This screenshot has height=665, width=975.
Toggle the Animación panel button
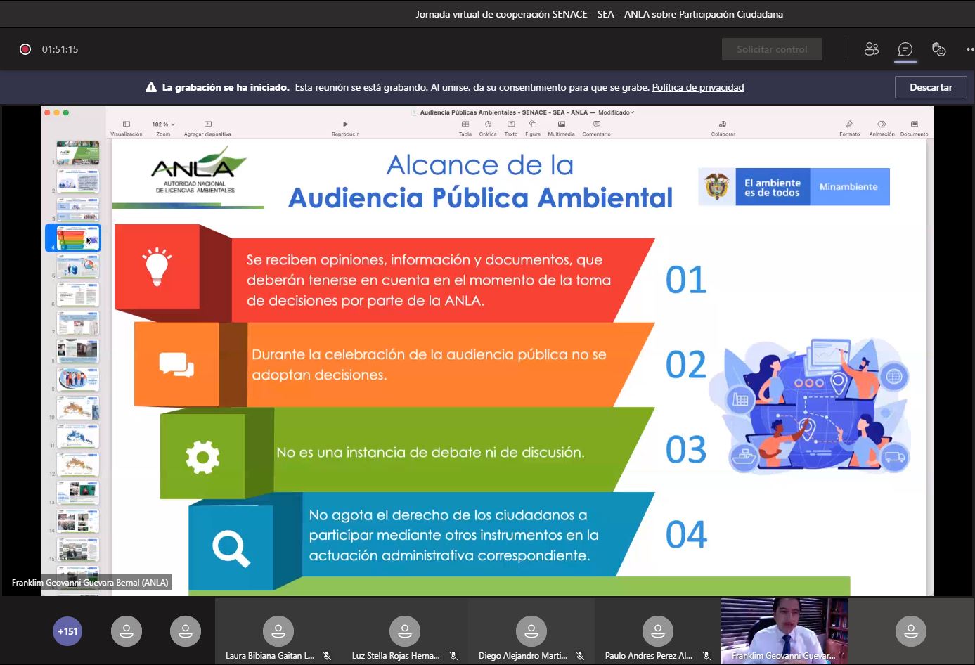point(882,124)
